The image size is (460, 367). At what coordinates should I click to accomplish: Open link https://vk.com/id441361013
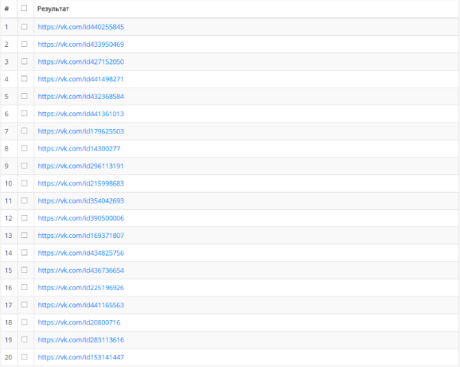pos(81,114)
